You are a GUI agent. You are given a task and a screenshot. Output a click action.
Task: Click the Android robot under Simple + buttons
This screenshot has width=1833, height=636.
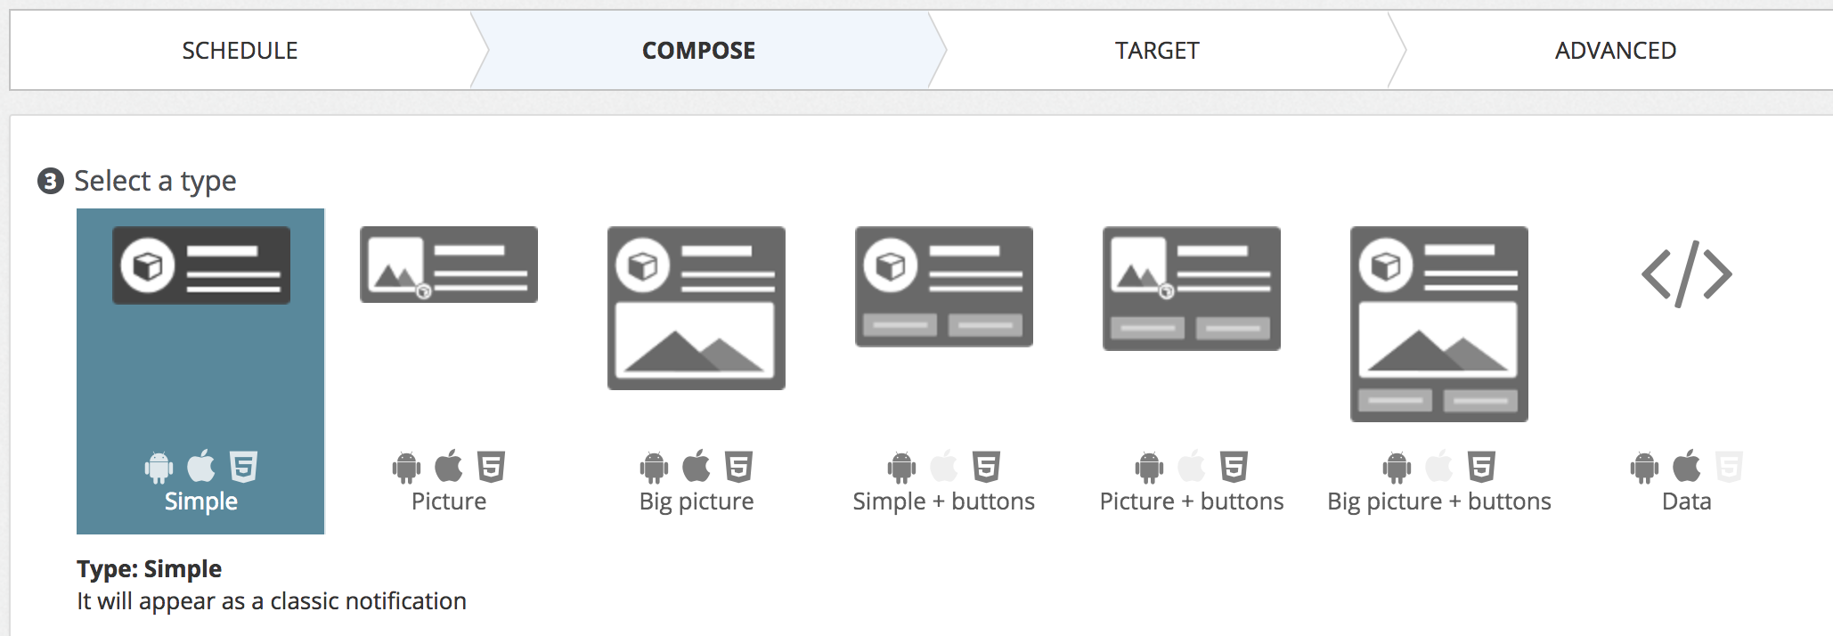[x=902, y=463]
